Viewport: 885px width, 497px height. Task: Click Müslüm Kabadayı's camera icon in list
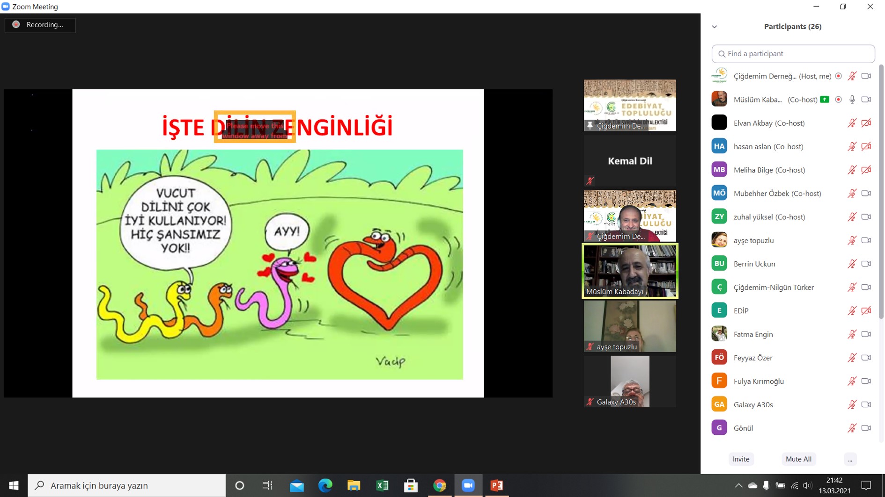[x=866, y=100]
